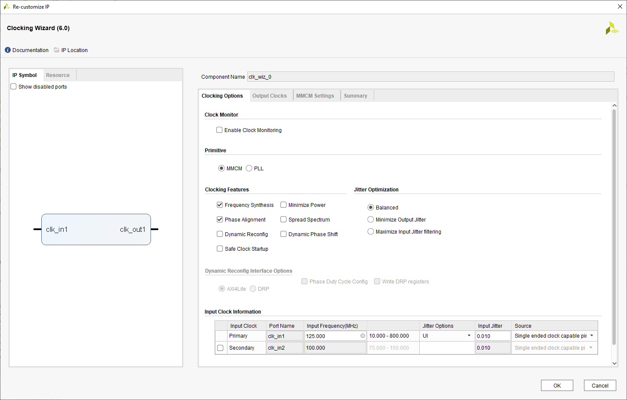
Task: Expand the primary clock Source dropdown
Action: [x=554, y=335]
